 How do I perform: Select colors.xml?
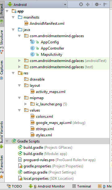44,117
